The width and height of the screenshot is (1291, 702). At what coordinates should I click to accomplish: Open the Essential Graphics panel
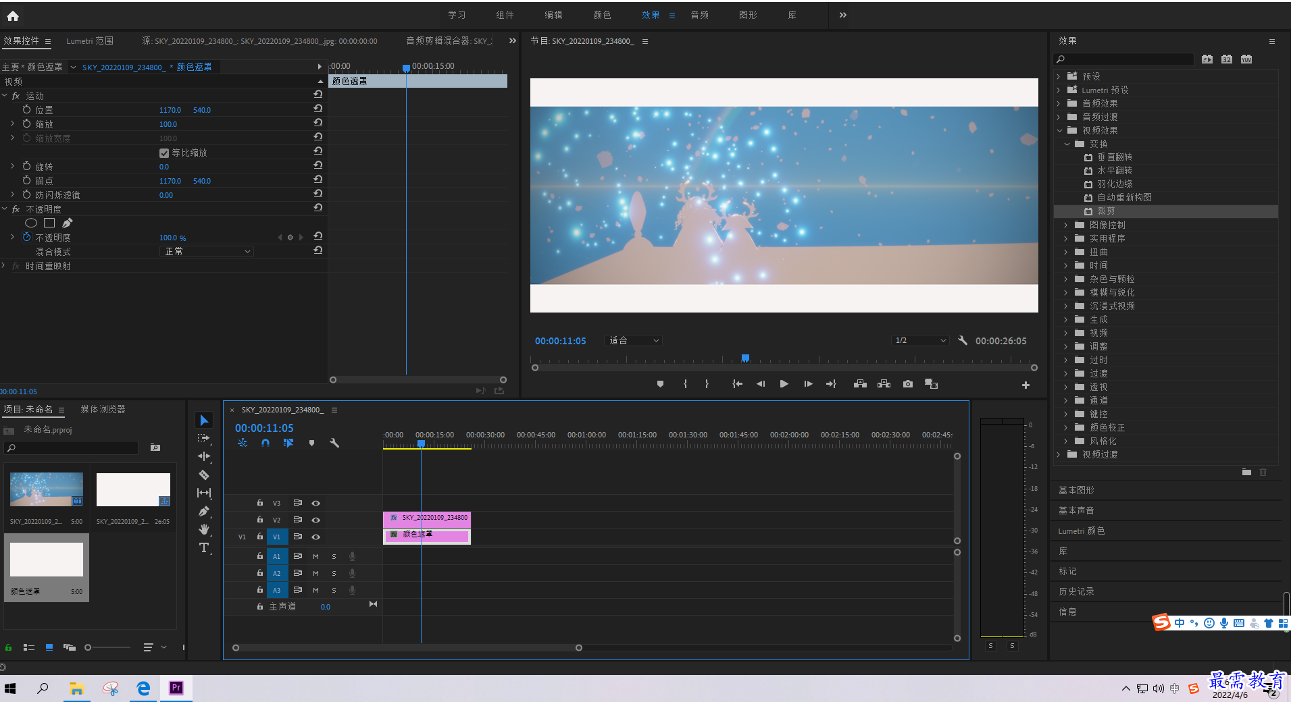point(1076,490)
